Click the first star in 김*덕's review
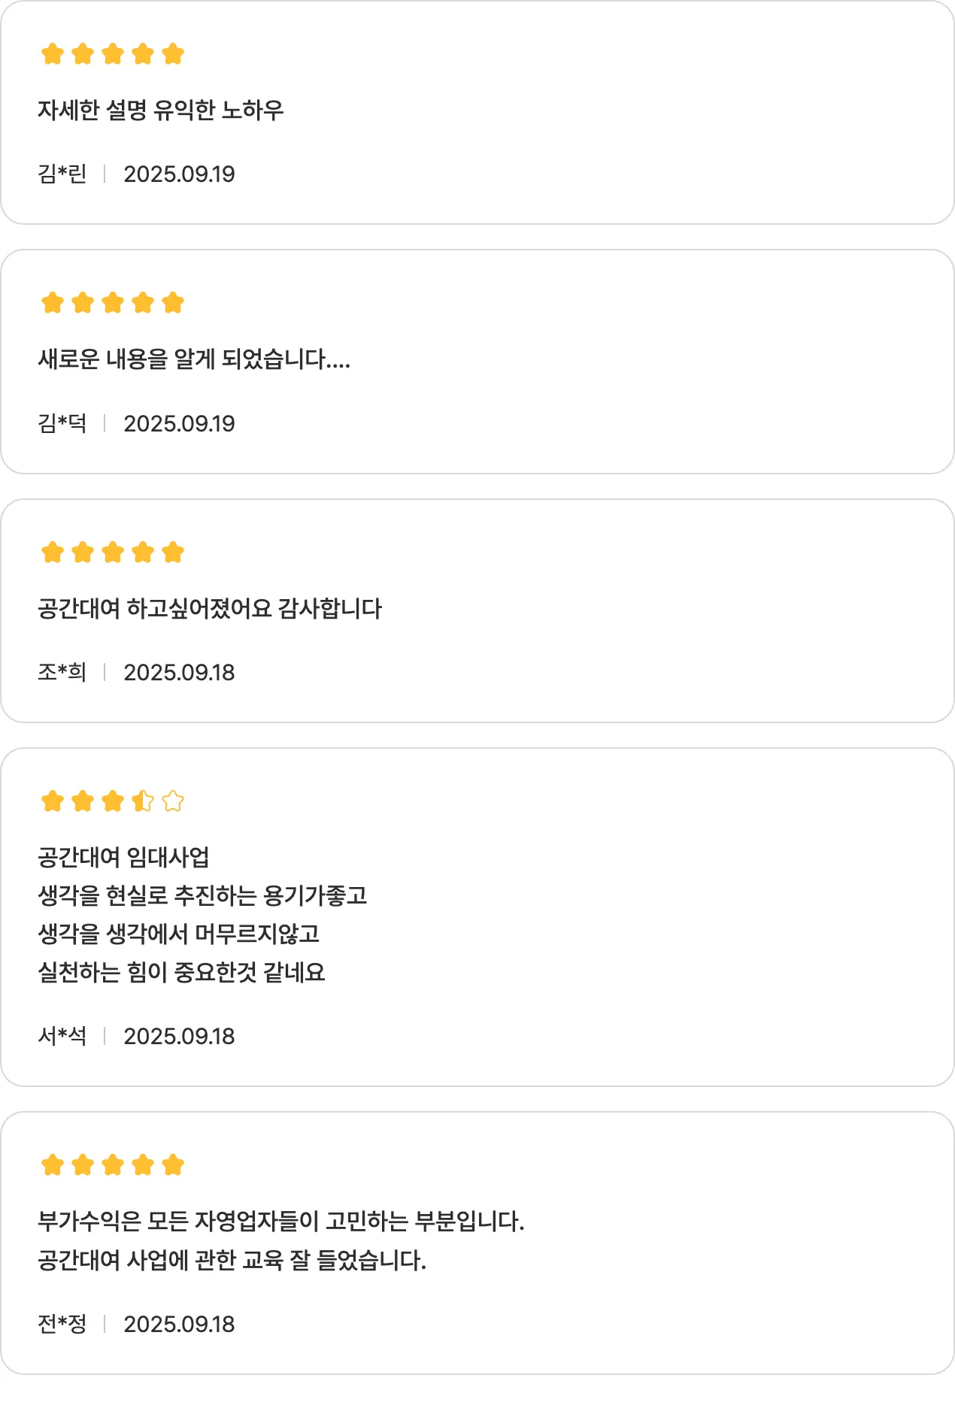 coord(53,303)
